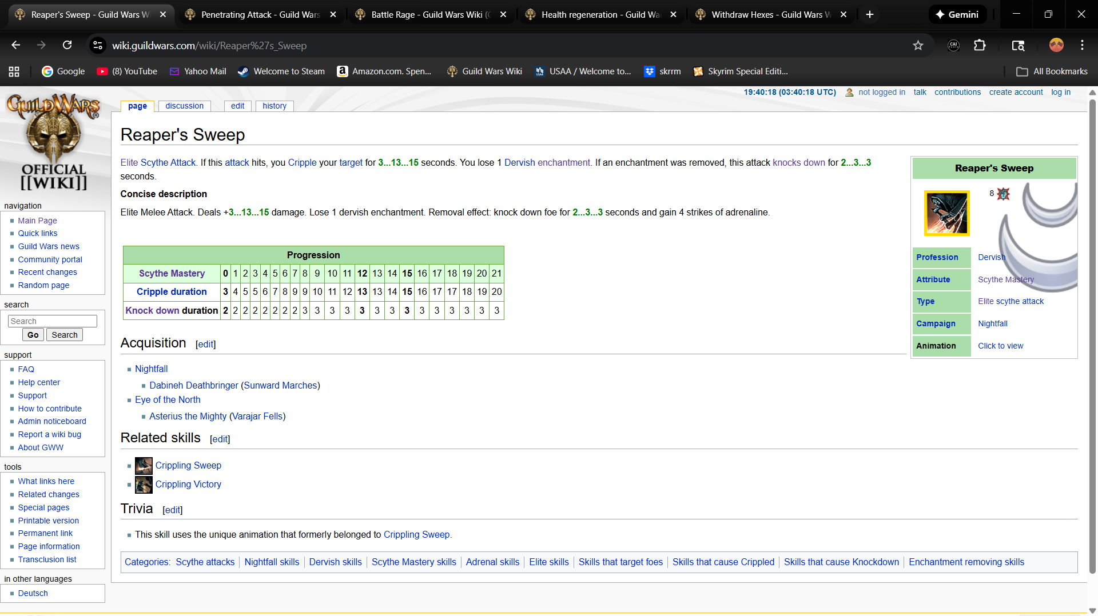Open the Skyrim Special Edition bookmark
Screen dimensions: 1098x616
[x=741, y=71]
